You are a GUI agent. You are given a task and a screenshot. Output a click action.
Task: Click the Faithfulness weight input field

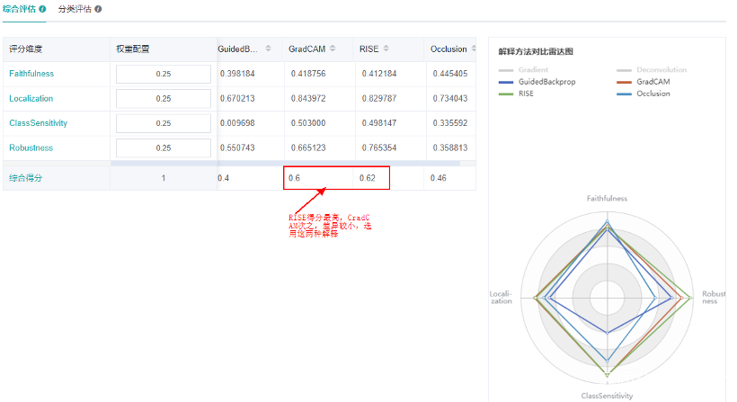pos(164,74)
